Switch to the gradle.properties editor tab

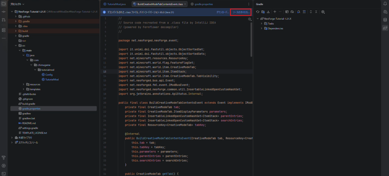202,4
